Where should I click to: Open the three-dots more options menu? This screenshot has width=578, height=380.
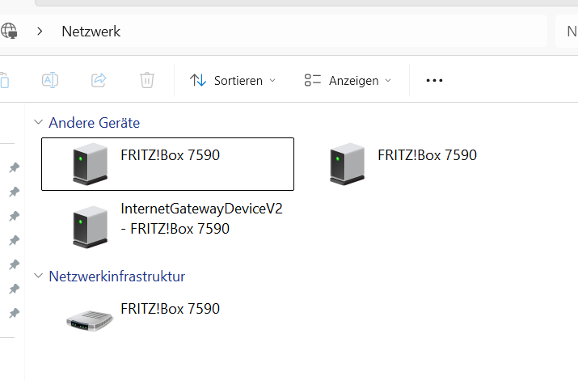click(434, 80)
